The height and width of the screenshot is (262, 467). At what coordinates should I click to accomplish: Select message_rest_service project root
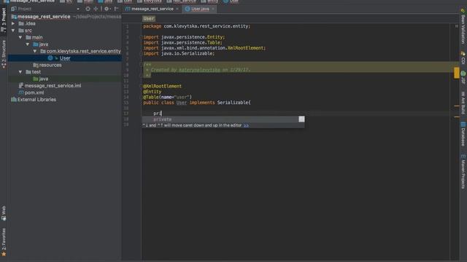tap(44, 17)
